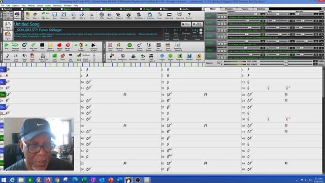Screen dimensions: 325x183
Task: Click the Record MIDI icon
Action: click(x=59, y=47)
